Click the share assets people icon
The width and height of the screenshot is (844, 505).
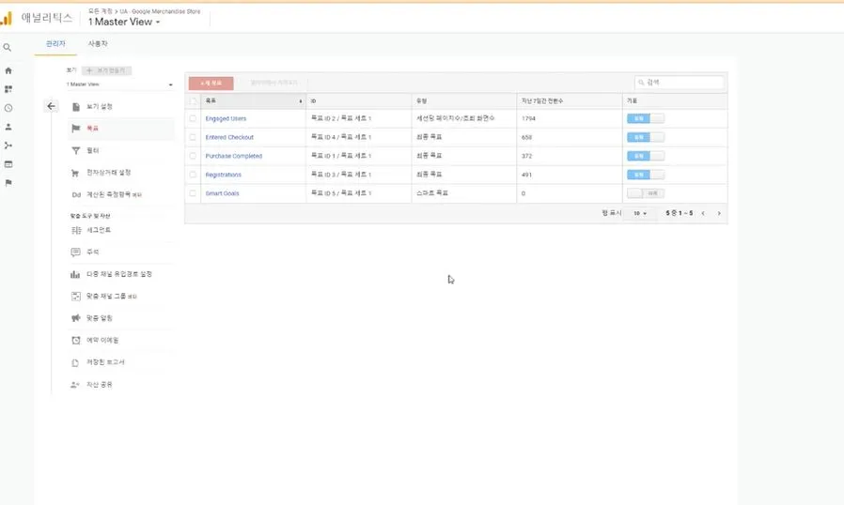coord(75,385)
